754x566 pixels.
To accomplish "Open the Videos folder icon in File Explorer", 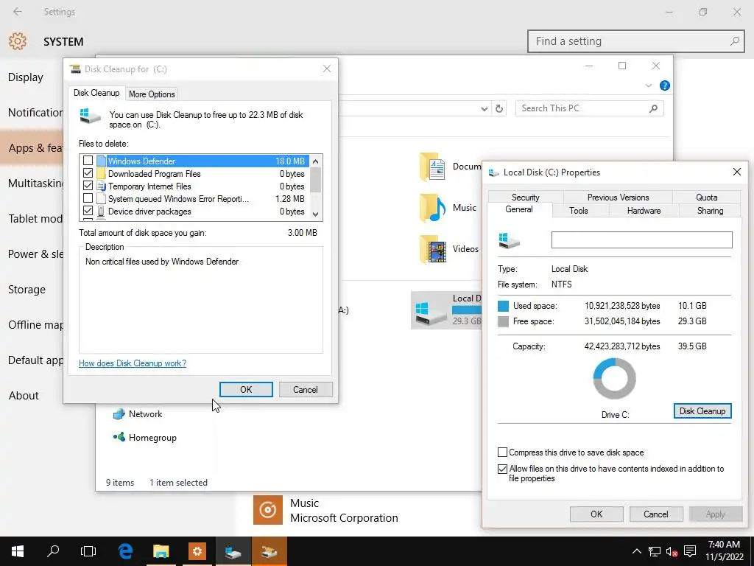I will (432, 249).
